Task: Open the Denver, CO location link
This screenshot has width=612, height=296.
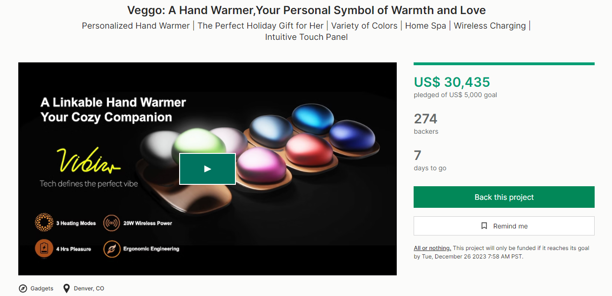Action: (x=89, y=288)
